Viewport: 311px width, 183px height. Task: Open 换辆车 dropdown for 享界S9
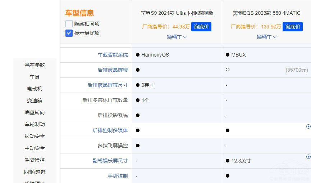(177, 37)
